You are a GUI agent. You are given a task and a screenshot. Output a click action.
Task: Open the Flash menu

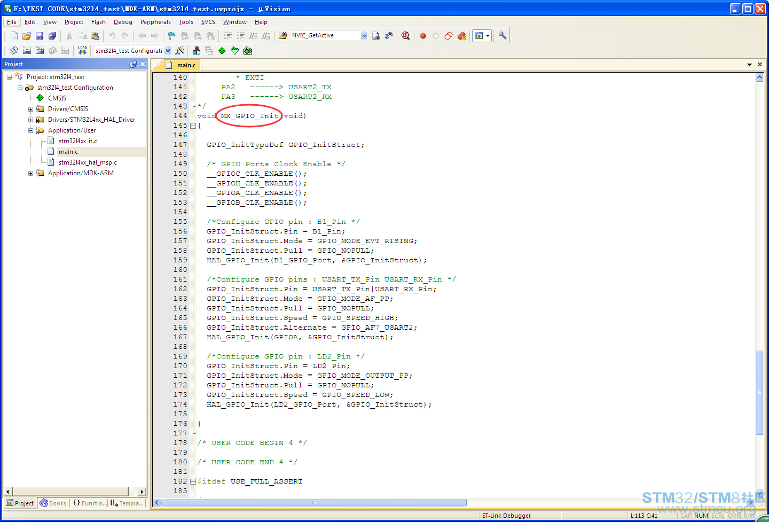click(x=98, y=22)
